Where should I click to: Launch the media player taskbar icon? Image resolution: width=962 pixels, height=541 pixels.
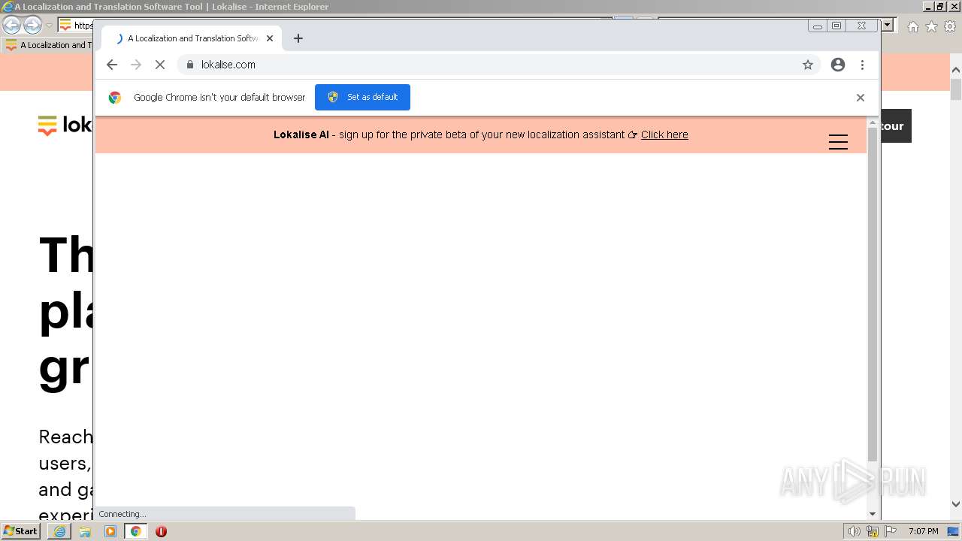[x=110, y=531]
